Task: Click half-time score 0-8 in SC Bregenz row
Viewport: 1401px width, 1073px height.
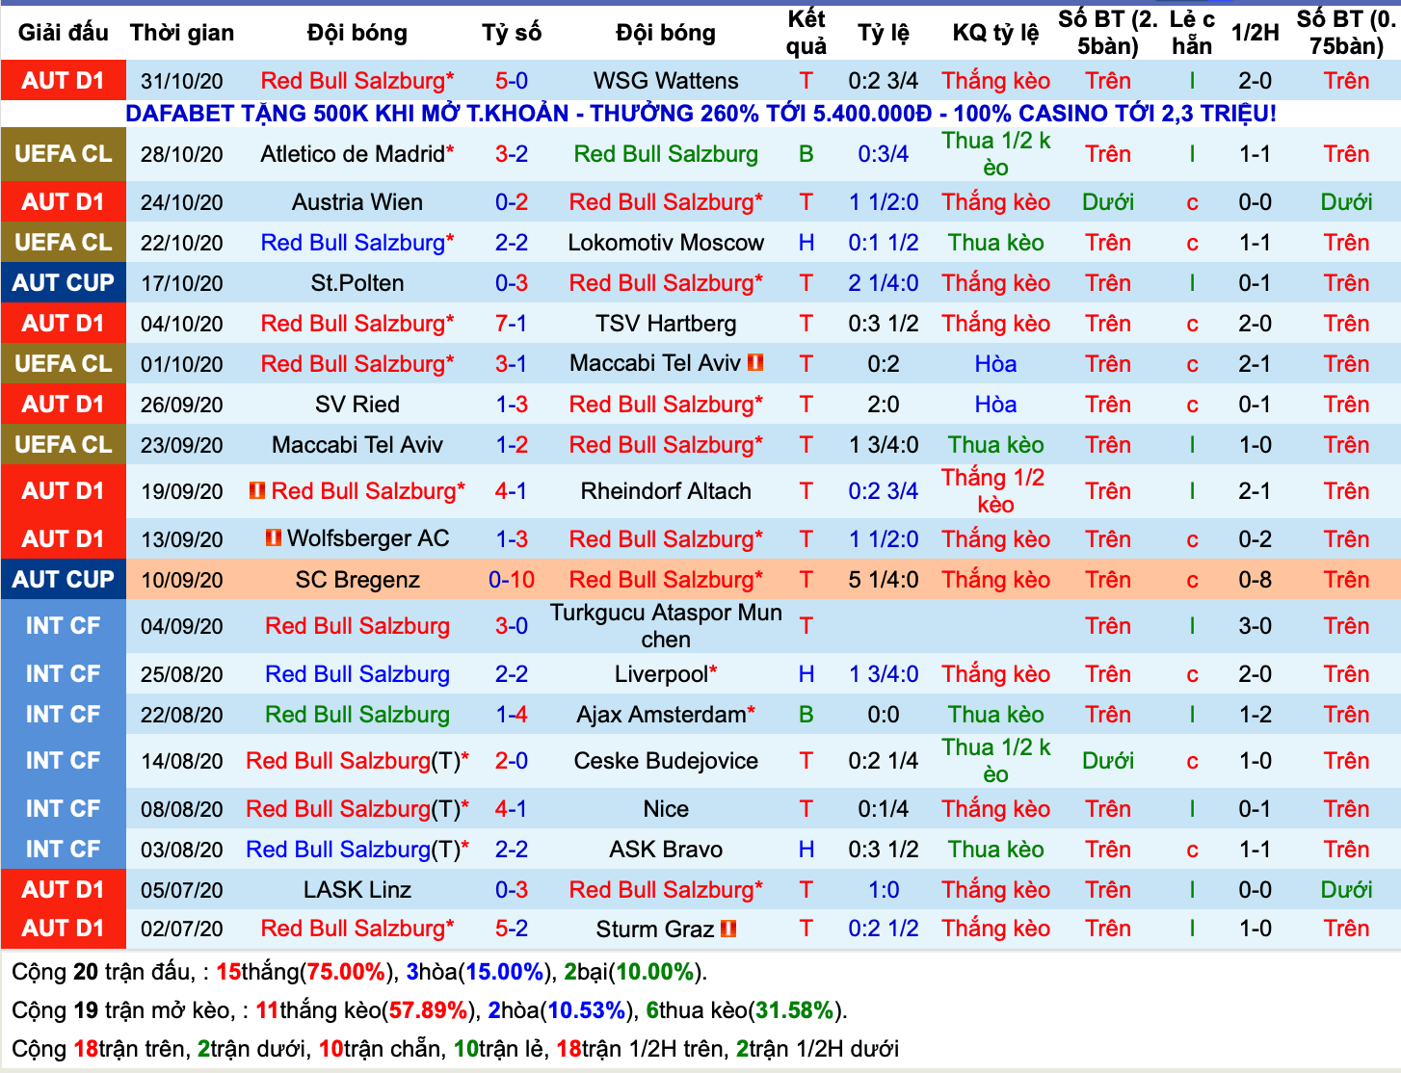Action: tap(1255, 580)
